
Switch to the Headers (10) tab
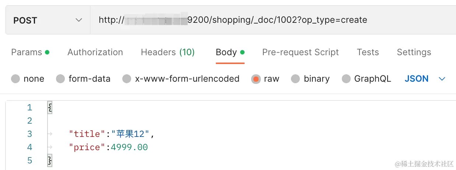click(x=168, y=52)
